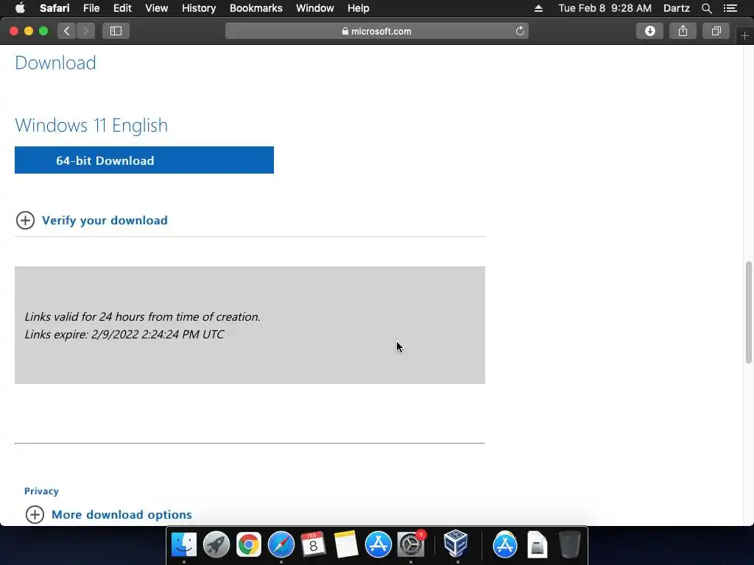Open Calendar from the dock
Screen dimensions: 754x565
point(313,545)
